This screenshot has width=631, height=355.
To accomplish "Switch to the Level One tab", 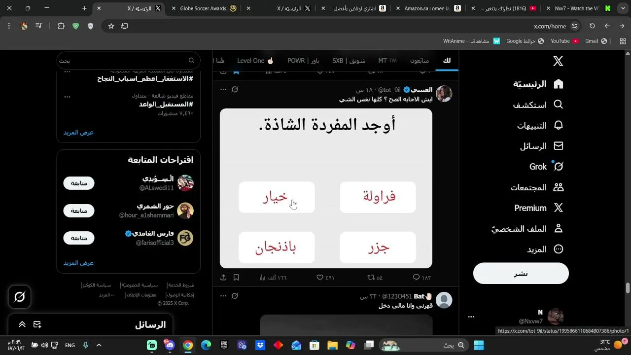I will click(x=255, y=61).
